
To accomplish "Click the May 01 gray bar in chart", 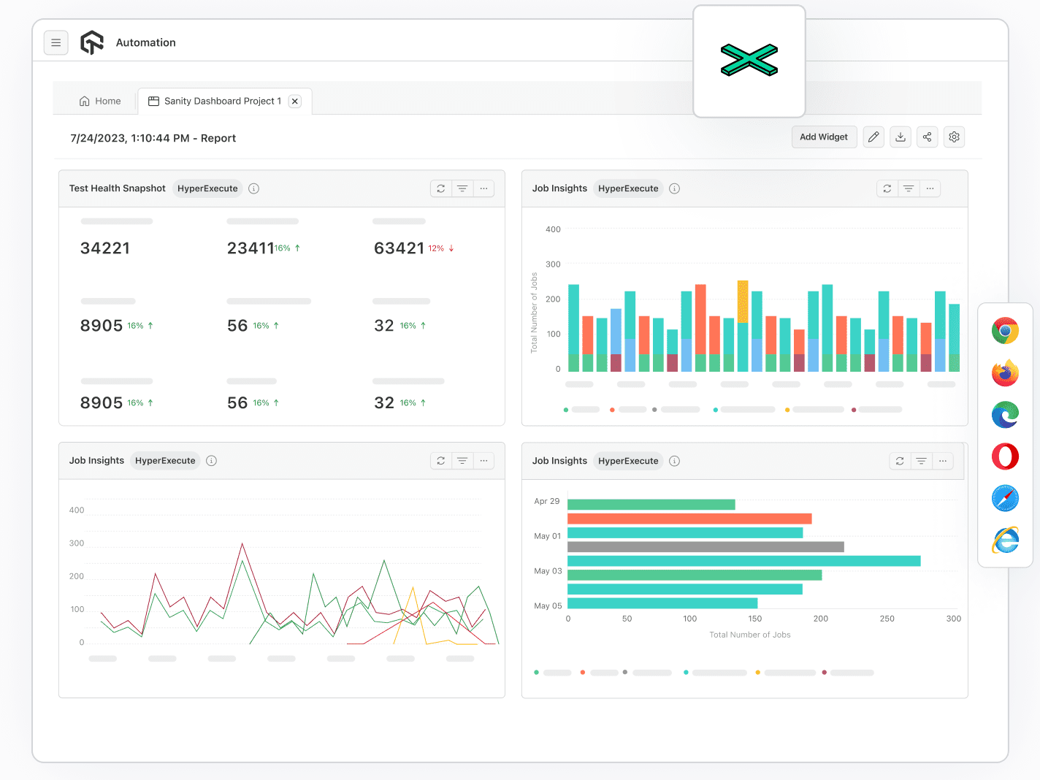I will [705, 546].
